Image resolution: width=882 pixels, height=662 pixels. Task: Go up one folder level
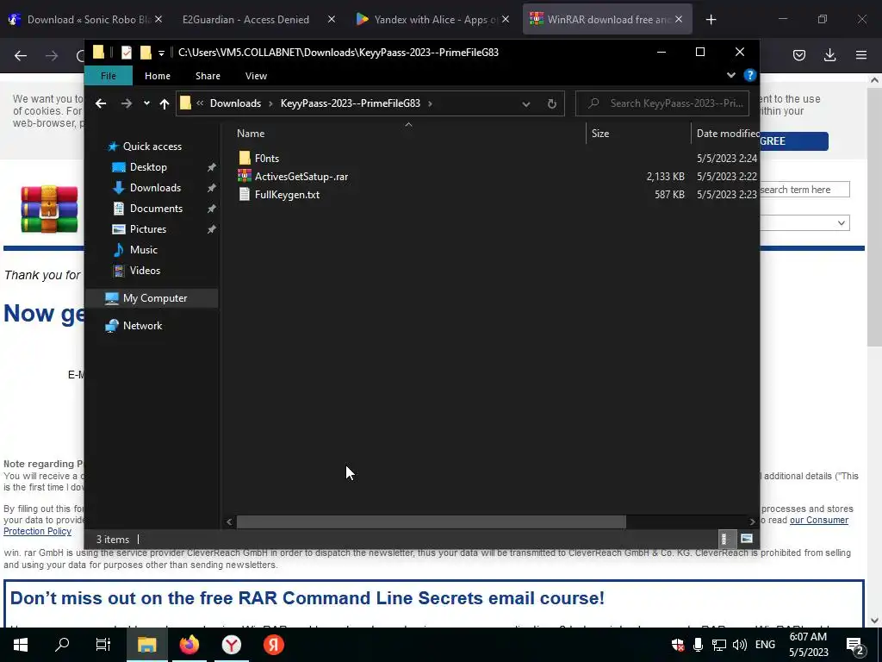(x=165, y=103)
